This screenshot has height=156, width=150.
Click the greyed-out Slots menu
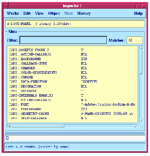coord(68,13)
